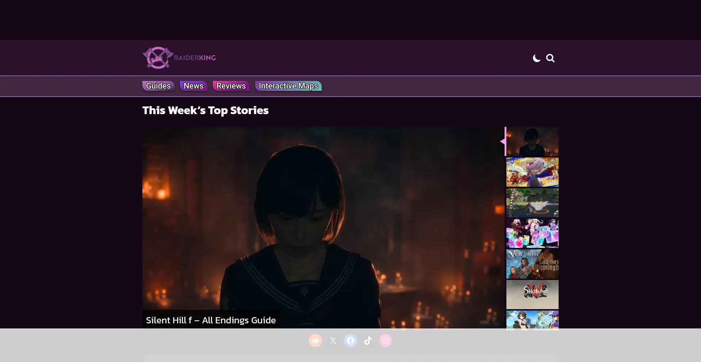Select the Champion Sage story thumbnail

coord(532,172)
